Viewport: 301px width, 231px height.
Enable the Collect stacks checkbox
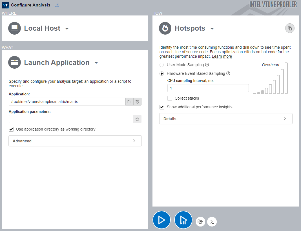pyautogui.click(x=170, y=98)
